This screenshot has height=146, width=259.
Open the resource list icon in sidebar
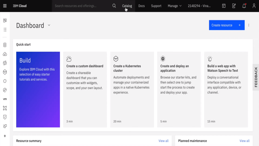pyautogui.click(x=5, y=30)
